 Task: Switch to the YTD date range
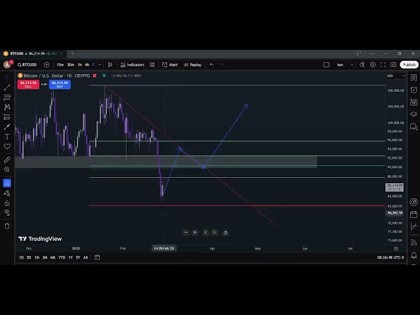pyautogui.click(x=62, y=257)
